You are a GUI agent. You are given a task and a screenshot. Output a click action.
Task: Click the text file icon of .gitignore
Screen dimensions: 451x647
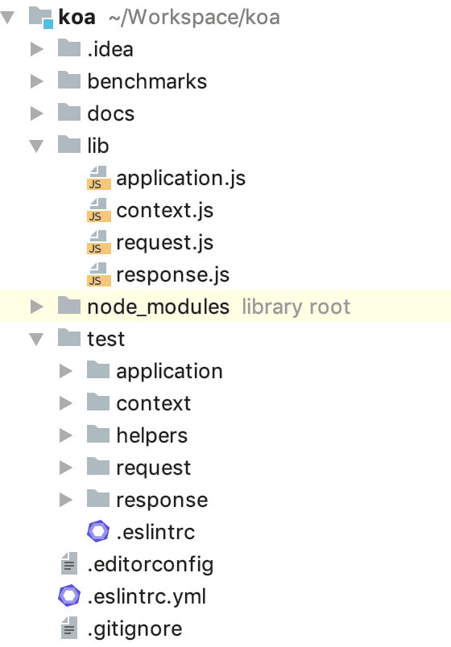[69, 628]
